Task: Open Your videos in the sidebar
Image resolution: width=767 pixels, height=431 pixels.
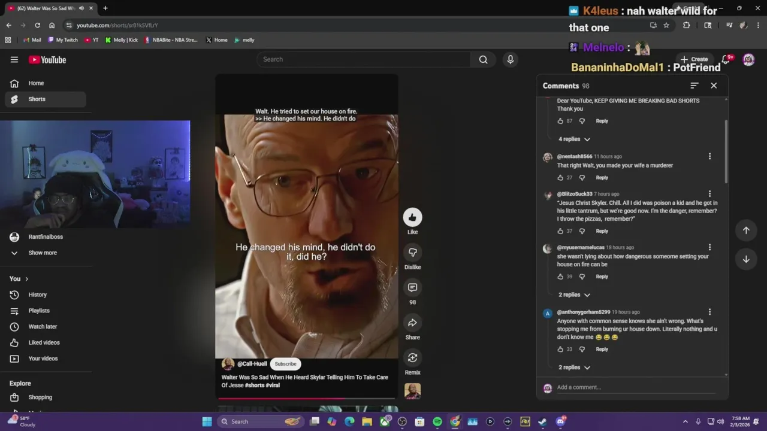Action: pos(46,359)
